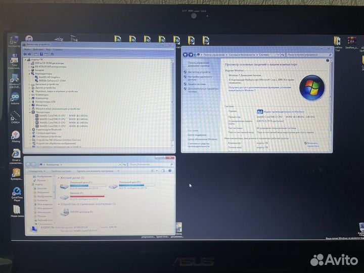Open the iMazing desktop shortcut
The width and height of the screenshot is (364, 273).
[x=16, y=136]
